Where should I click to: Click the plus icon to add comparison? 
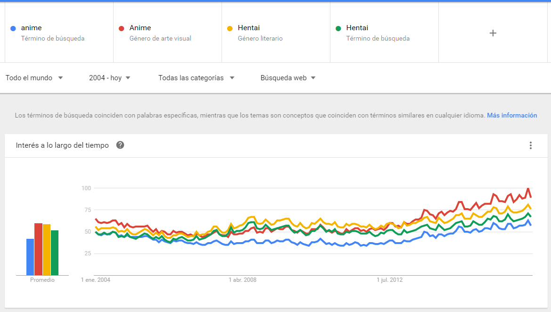click(493, 33)
